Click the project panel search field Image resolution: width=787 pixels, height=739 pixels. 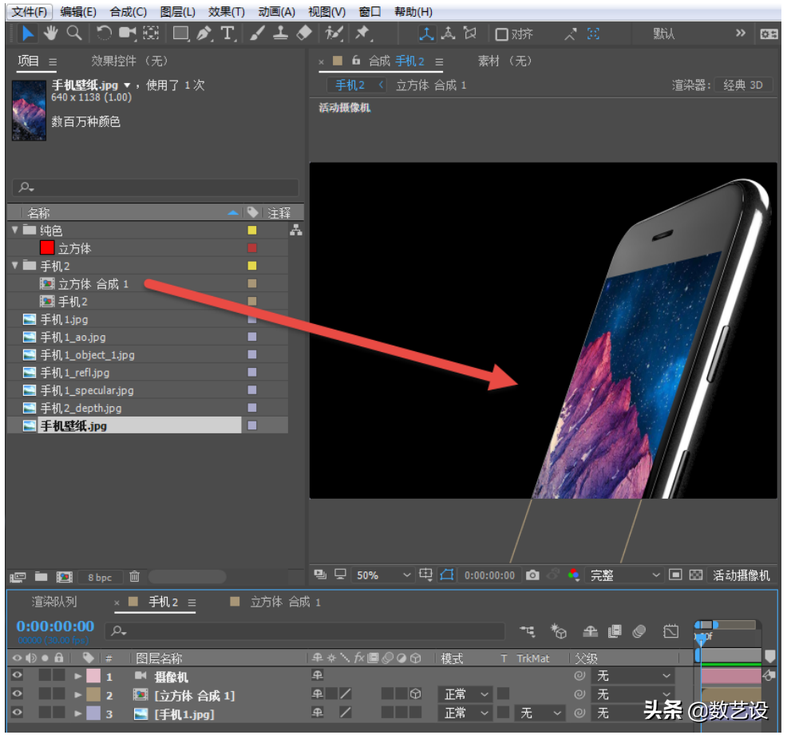(x=155, y=188)
